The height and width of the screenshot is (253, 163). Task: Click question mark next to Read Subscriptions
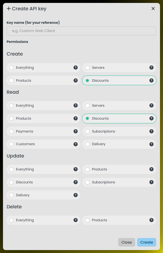coord(151,131)
